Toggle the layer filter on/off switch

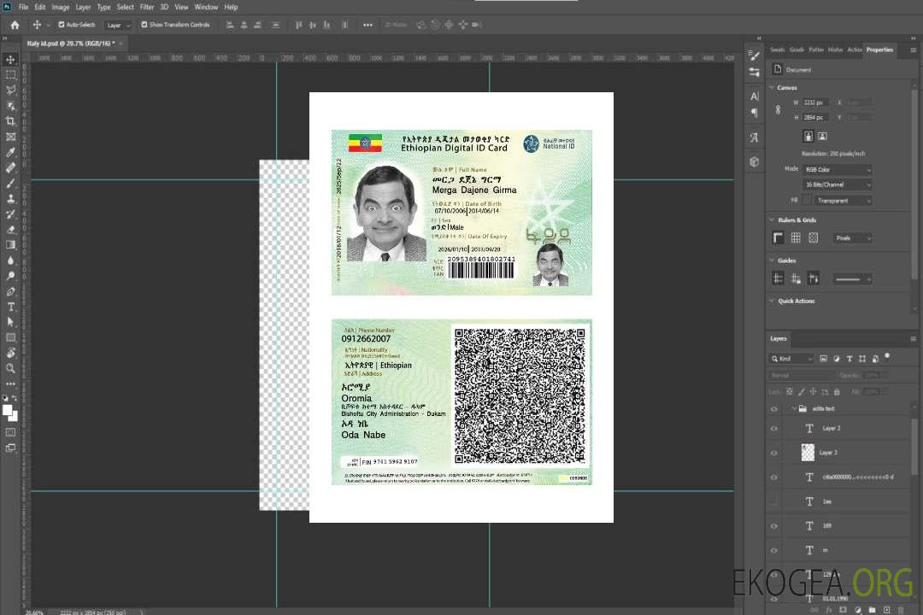pyautogui.click(x=887, y=357)
